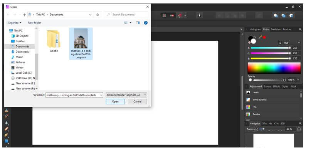Click the red guides icon in toolbar
This screenshot has width=311, height=154.
(172, 15)
